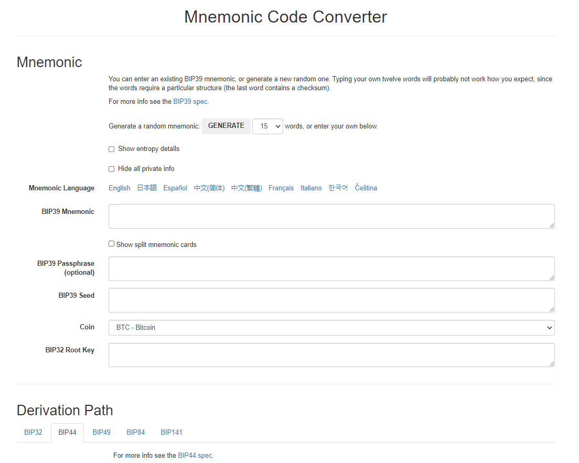Click inside the BIP39 Seed field
Image resolution: width=579 pixels, height=463 pixels.
[331, 300]
